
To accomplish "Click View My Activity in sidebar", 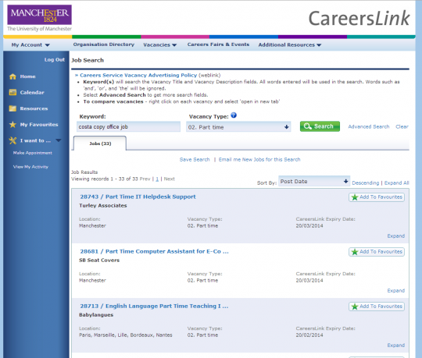I will click(30, 167).
